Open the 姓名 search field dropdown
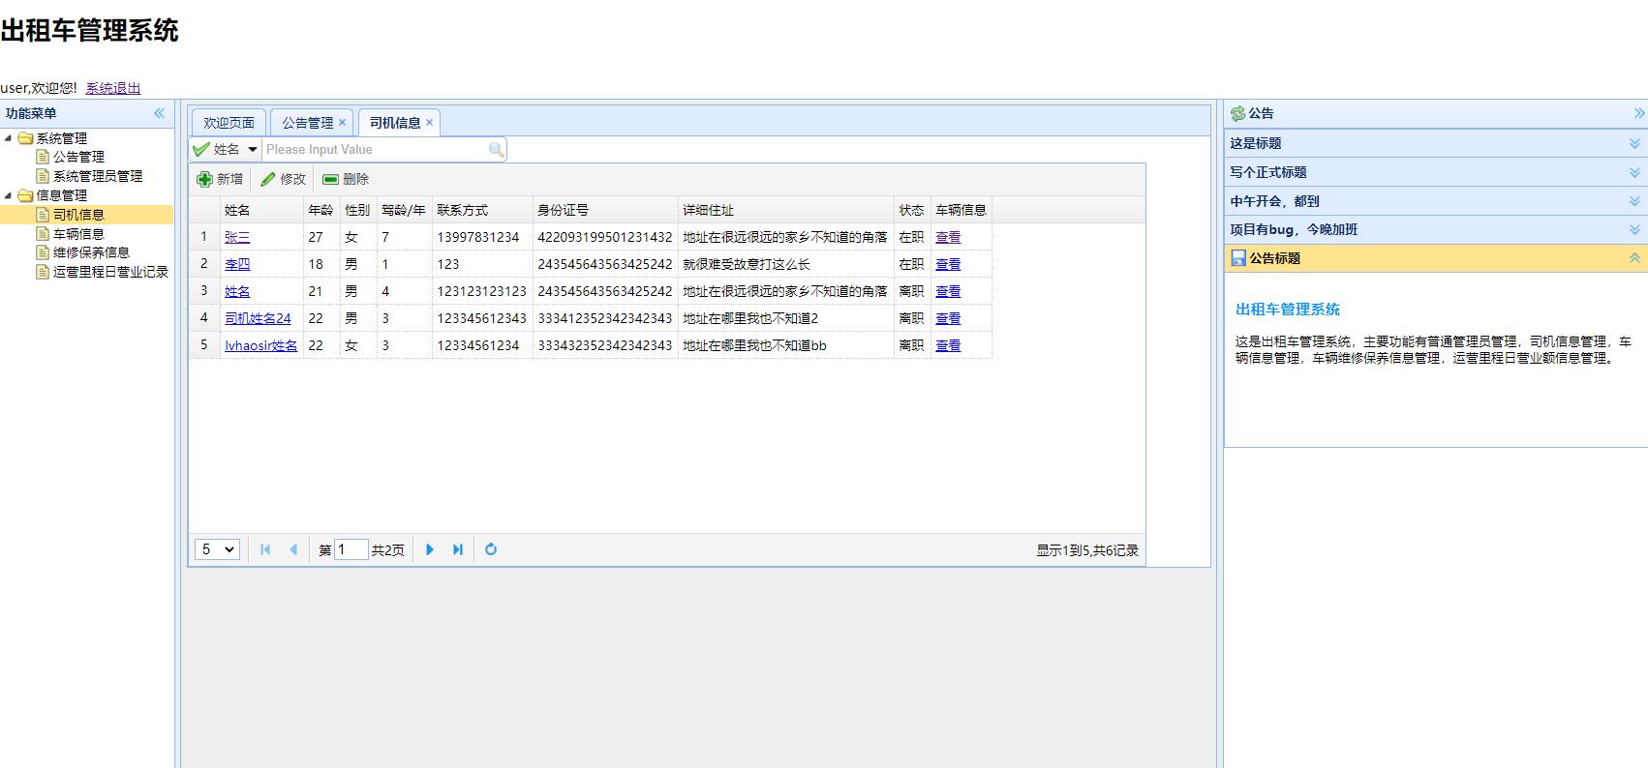 tap(253, 149)
